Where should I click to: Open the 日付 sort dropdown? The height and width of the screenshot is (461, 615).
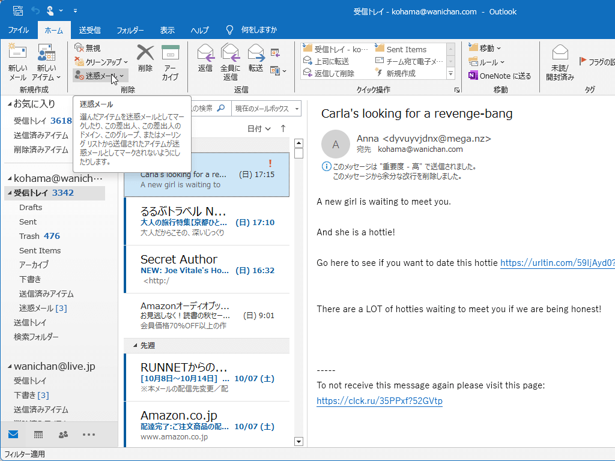pos(259,128)
